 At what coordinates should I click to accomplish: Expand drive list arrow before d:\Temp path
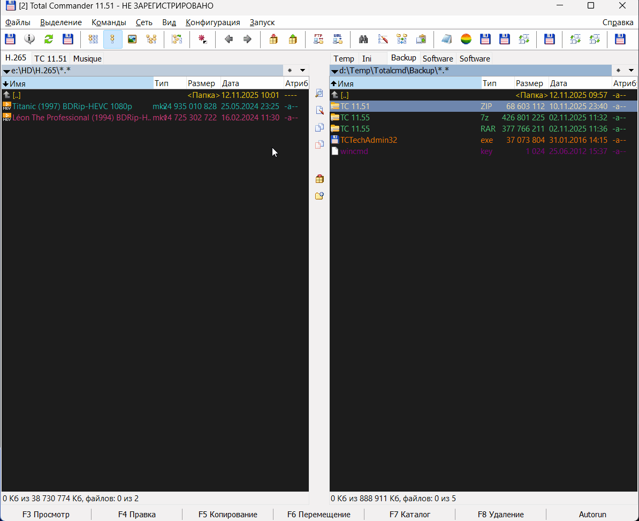[x=334, y=71]
